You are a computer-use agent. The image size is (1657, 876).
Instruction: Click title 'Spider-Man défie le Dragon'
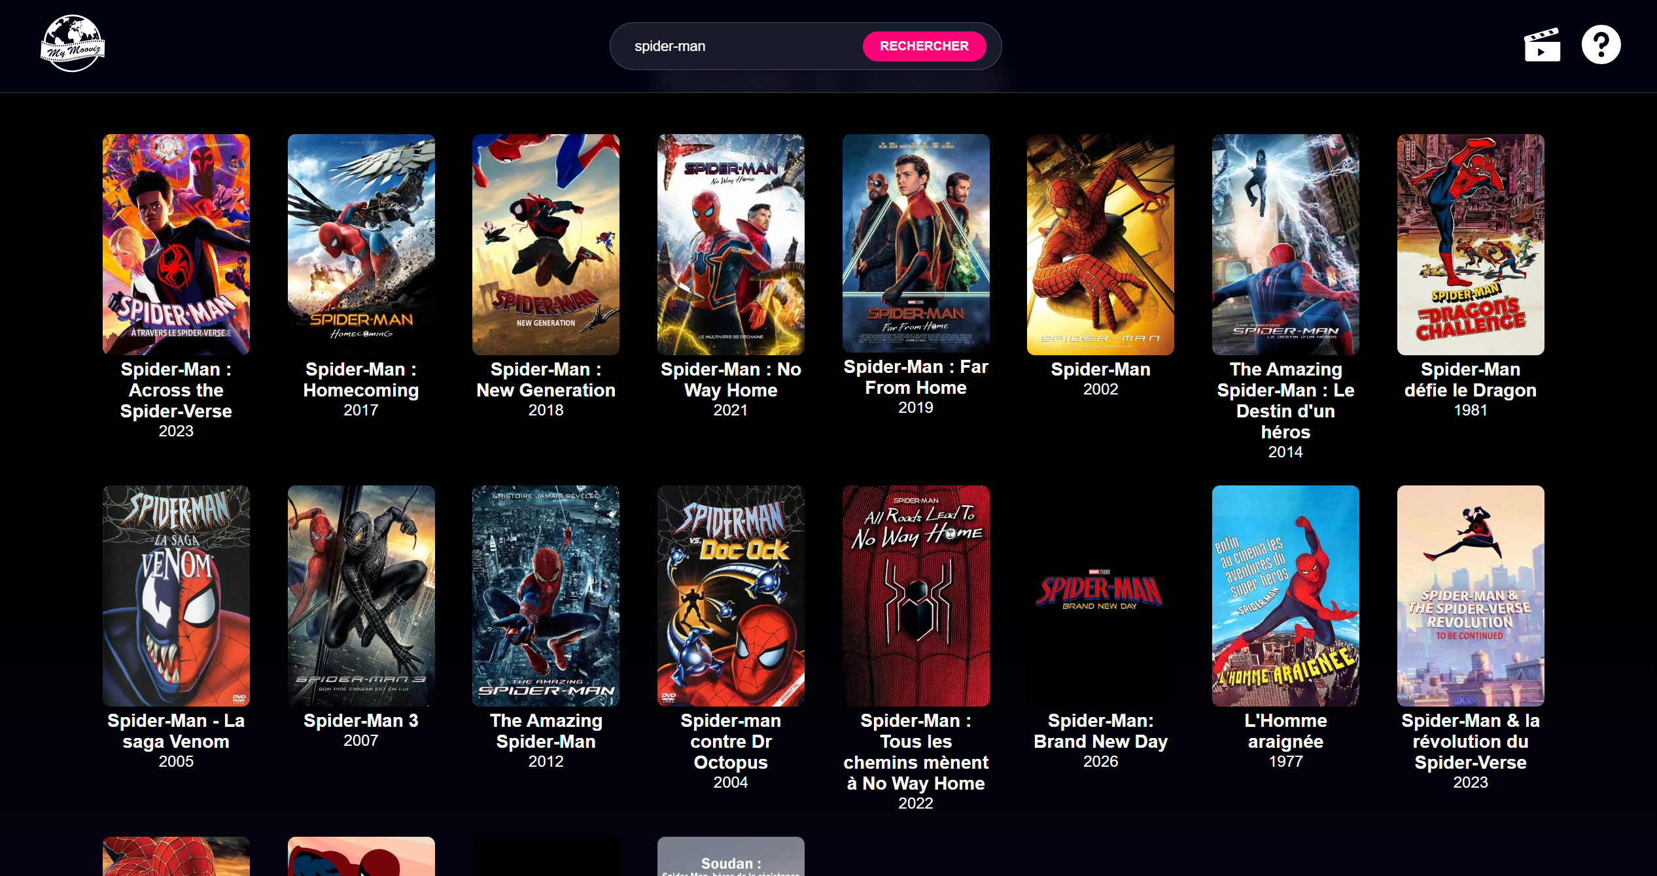1471,379
